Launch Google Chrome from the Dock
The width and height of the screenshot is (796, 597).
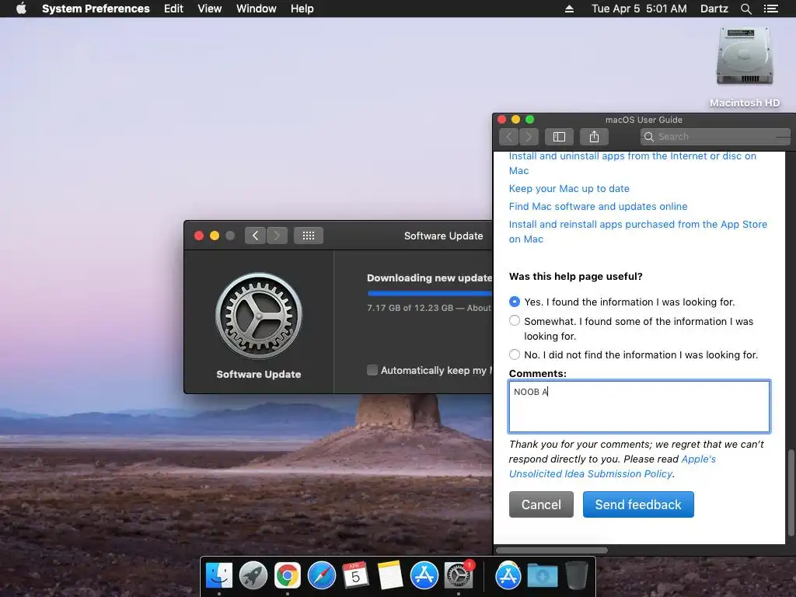click(288, 576)
